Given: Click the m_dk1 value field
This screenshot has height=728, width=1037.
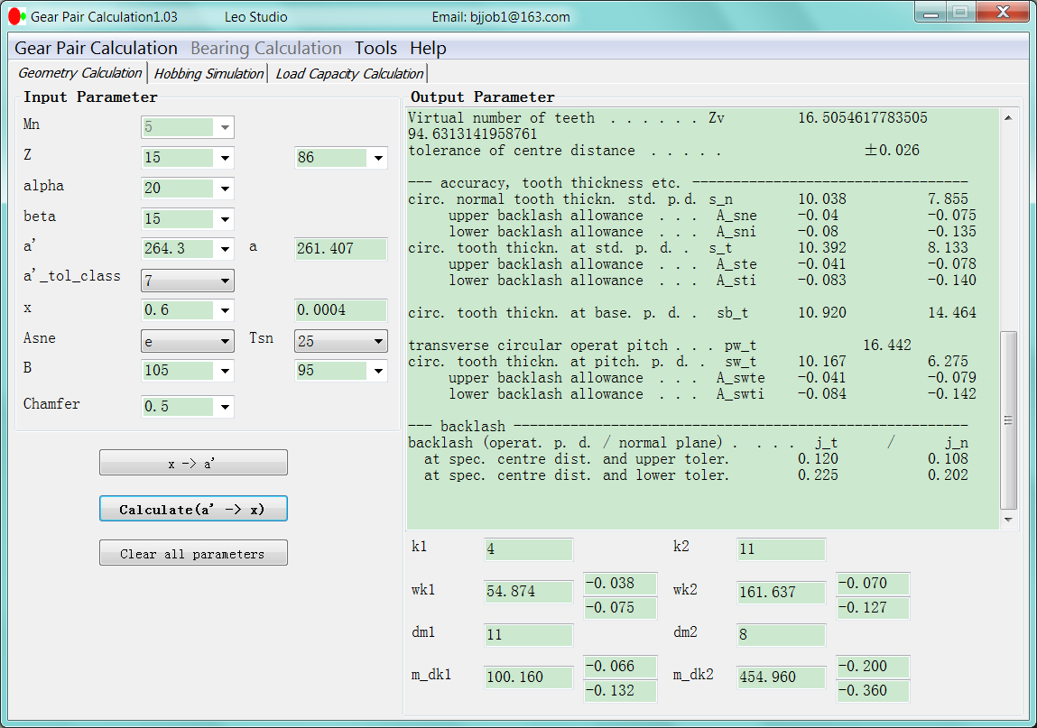Looking at the screenshot, I should (528, 677).
